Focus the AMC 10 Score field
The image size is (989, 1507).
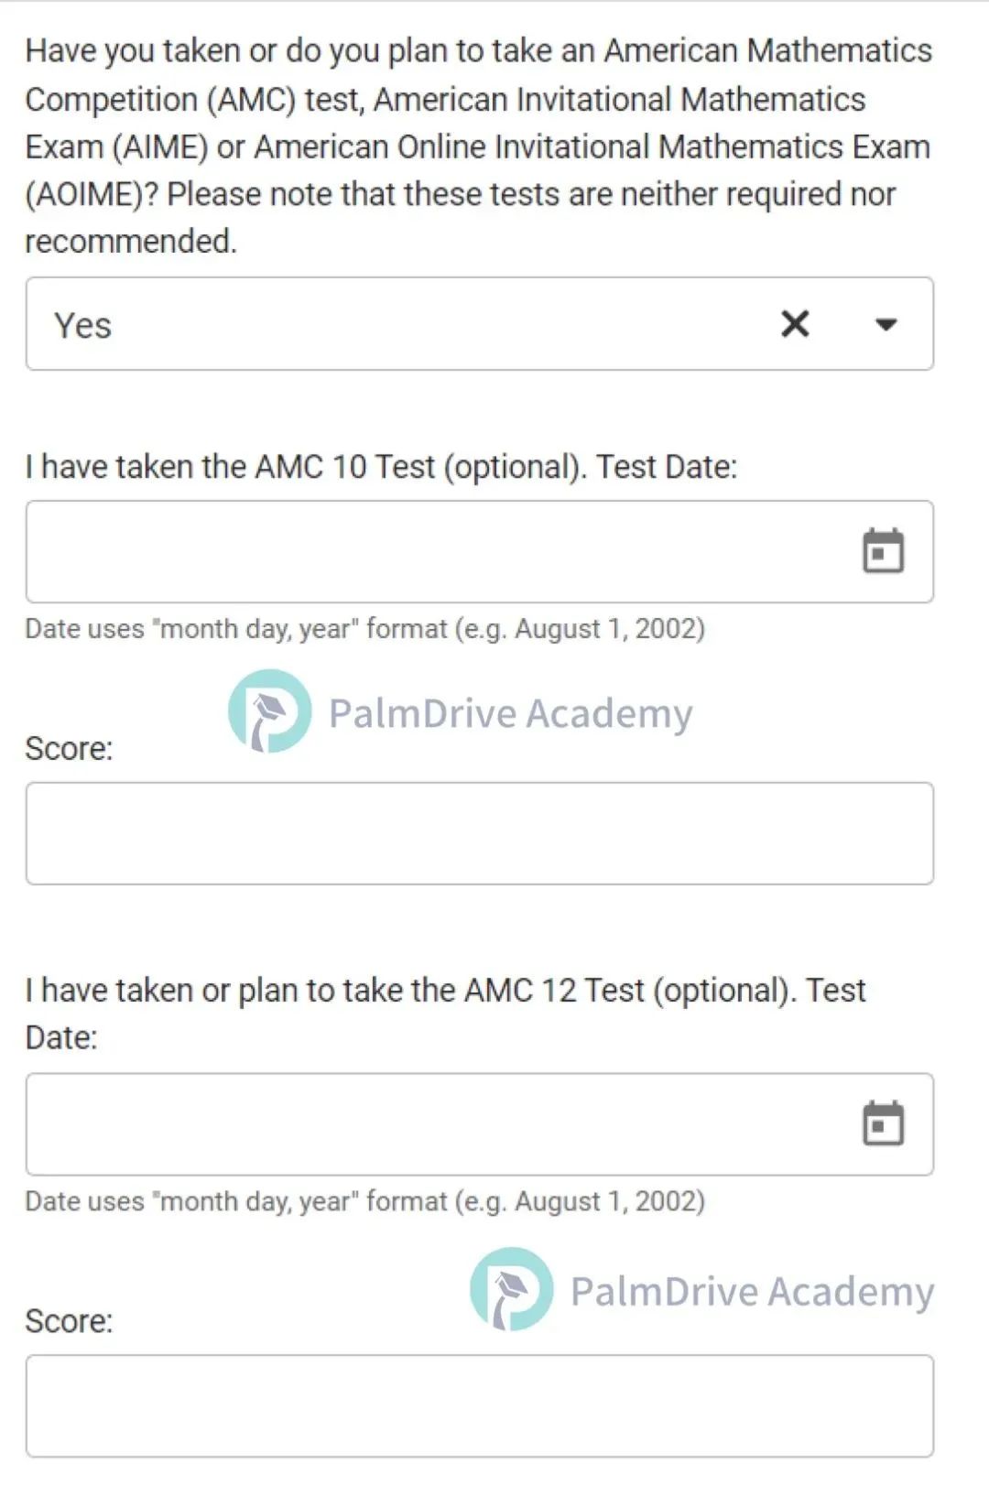click(x=480, y=833)
